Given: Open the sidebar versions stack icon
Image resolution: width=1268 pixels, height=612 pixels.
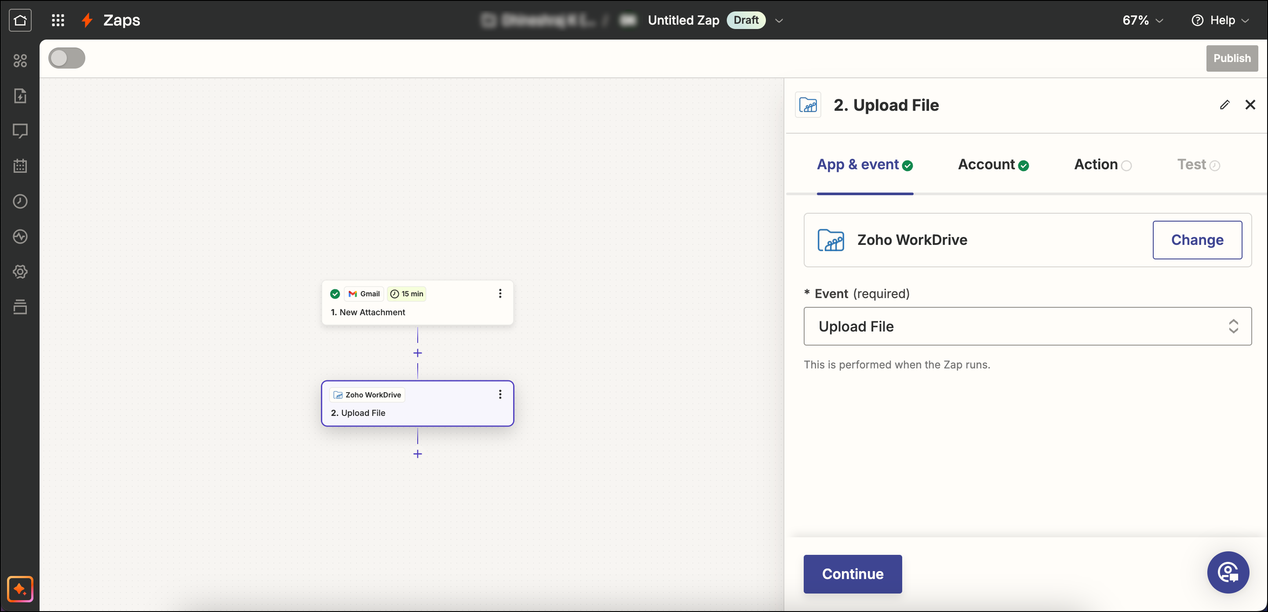Looking at the screenshot, I should coord(20,307).
